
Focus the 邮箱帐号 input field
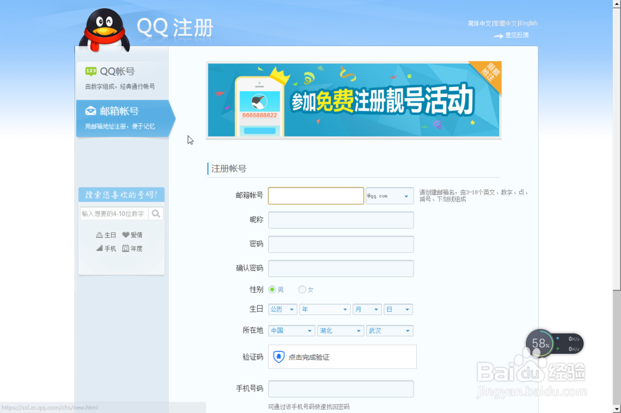coord(316,196)
